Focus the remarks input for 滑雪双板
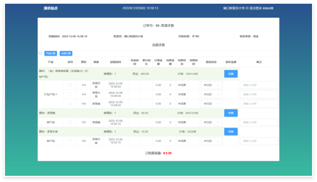The image size is (317, 182). pyautogui.click(x=259, y=85)
